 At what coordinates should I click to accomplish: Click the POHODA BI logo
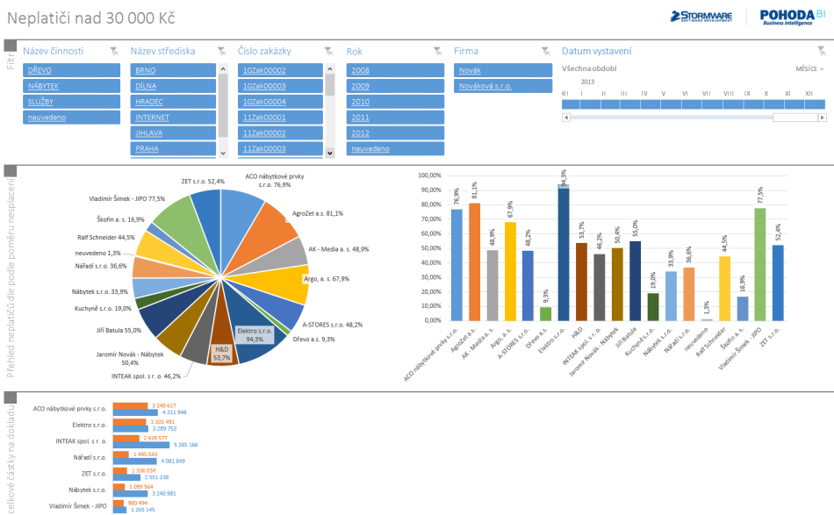(x=792, y=17)
